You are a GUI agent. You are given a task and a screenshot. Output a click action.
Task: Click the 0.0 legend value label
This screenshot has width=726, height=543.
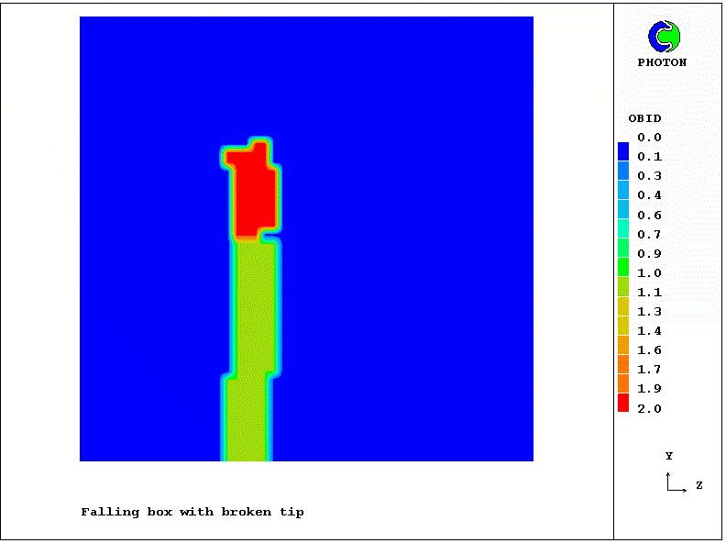click(650, 138)
